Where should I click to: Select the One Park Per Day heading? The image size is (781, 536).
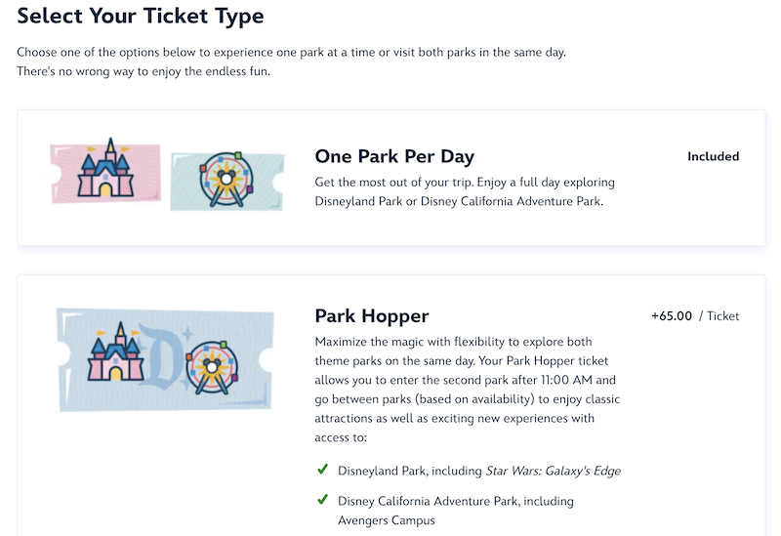(394, 157)
